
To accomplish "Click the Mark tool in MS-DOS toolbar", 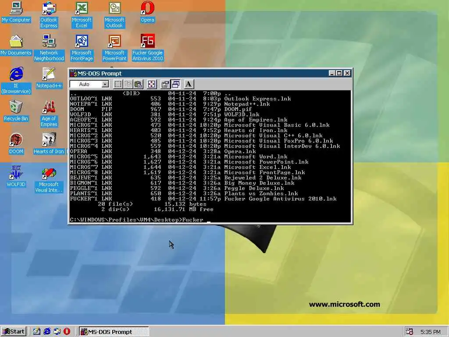I will [118, 84].
